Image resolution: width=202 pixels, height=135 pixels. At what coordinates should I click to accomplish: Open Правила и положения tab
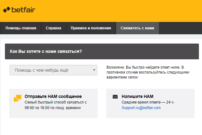pos(91,28)
